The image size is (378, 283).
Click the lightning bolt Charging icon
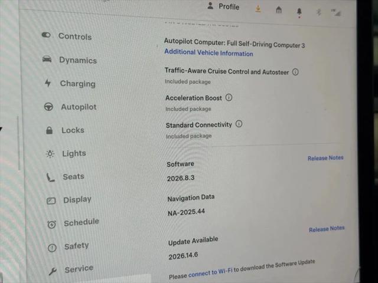48,83
